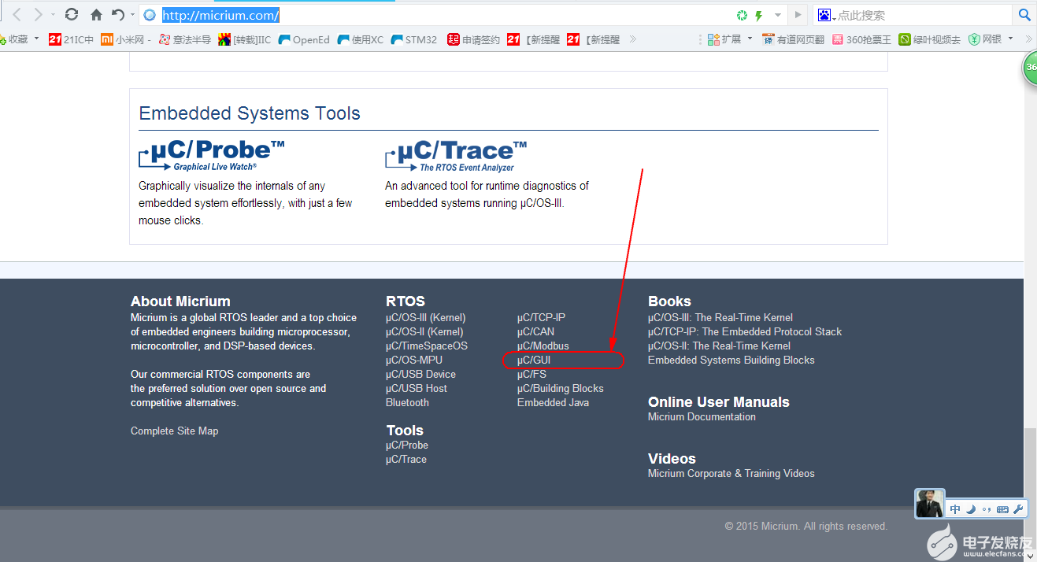
Task: Open µC/Trace under the Tools heading
Action: tap(406, 460)
